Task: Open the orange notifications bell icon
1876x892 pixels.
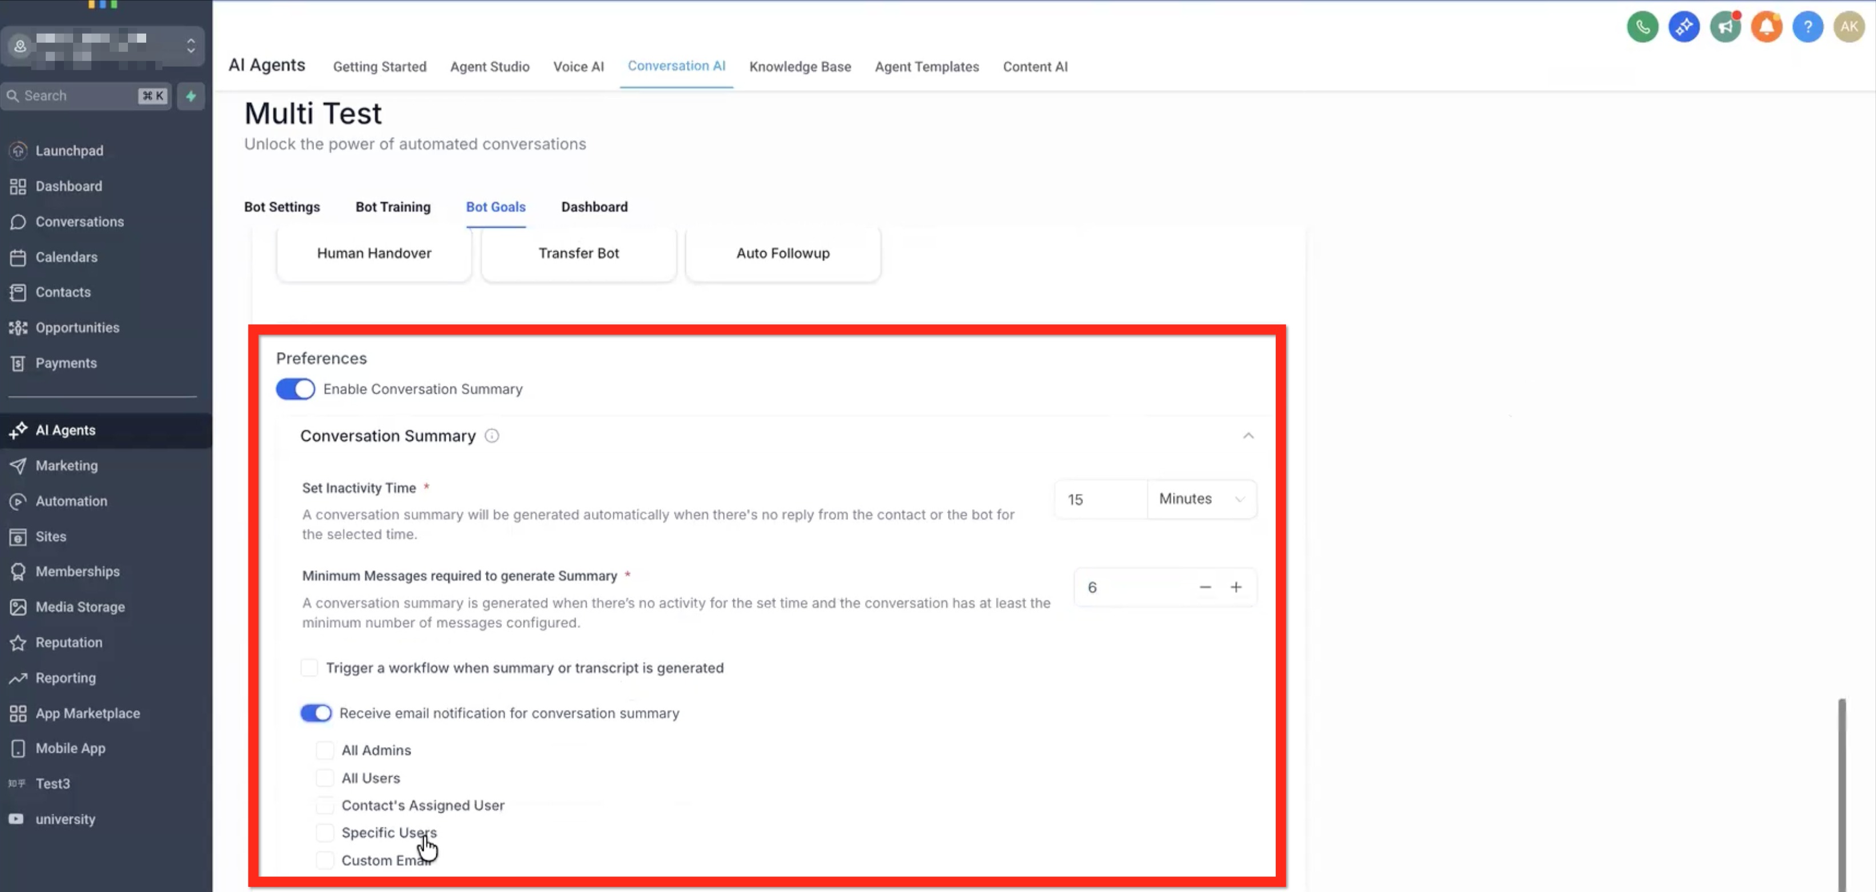Action: click(1766, 27)
